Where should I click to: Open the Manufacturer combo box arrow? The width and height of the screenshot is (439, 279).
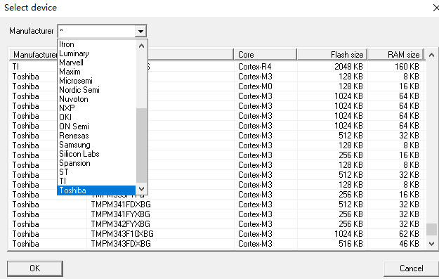140,31
